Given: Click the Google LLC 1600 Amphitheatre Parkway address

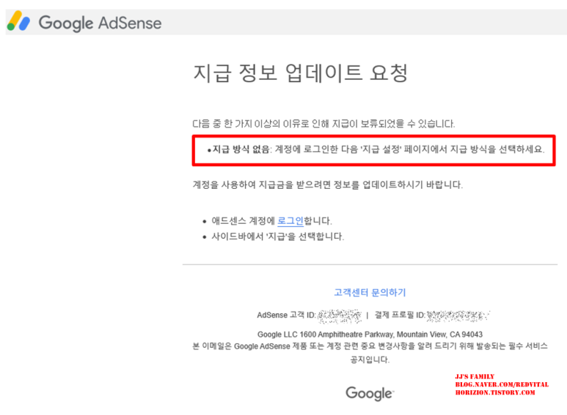Looking at the screenshot, I should 370,334.
